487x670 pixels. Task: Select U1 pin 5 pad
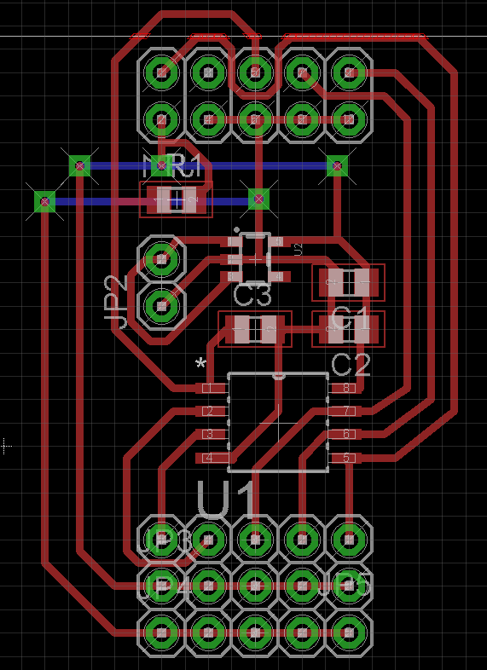click(x=347, y=458)
